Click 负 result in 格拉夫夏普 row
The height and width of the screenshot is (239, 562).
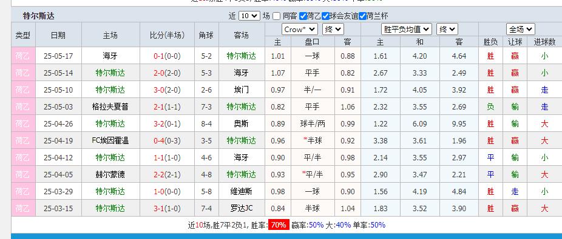(x=490, y=106)
